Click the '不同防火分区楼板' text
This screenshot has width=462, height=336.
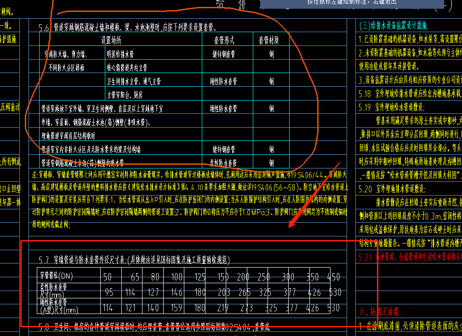coord(66,67)
